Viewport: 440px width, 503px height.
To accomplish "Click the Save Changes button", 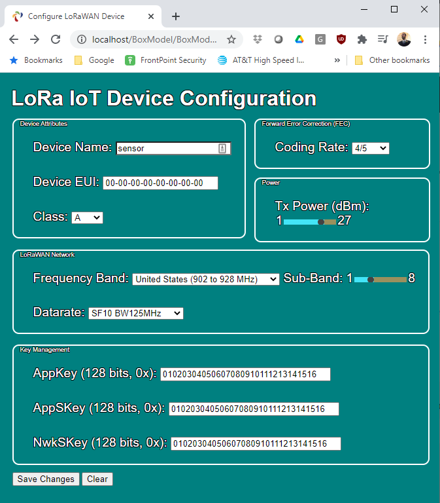I will [46, 479].
